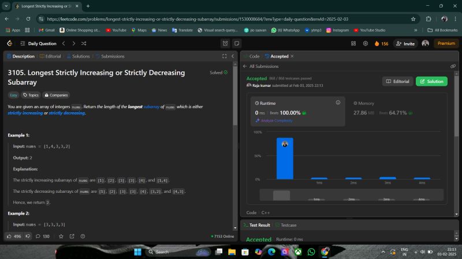Open Windows Start menu
Screen dimensions: 462x259
tap(137, 252)
